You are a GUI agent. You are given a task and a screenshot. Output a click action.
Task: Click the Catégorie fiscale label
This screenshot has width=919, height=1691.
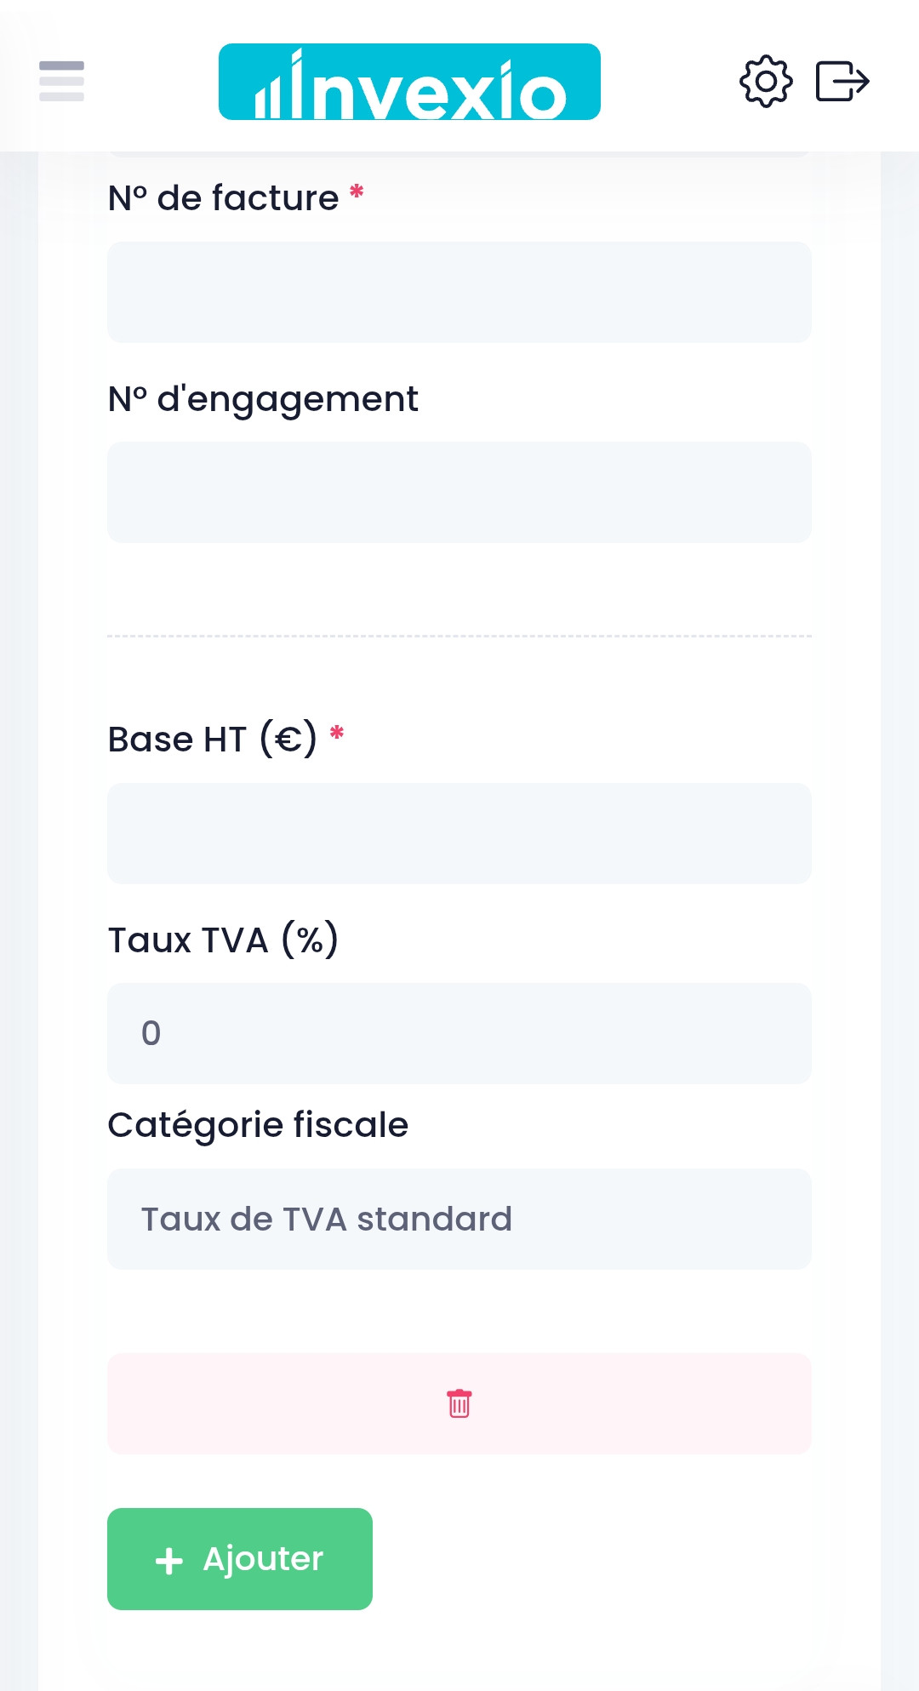click(258, 1123)
